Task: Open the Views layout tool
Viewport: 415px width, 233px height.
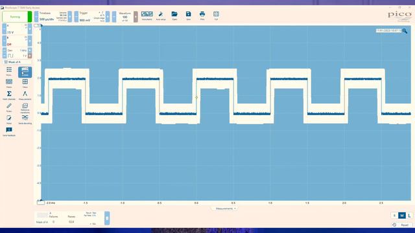Action: [x=25, y=83]
